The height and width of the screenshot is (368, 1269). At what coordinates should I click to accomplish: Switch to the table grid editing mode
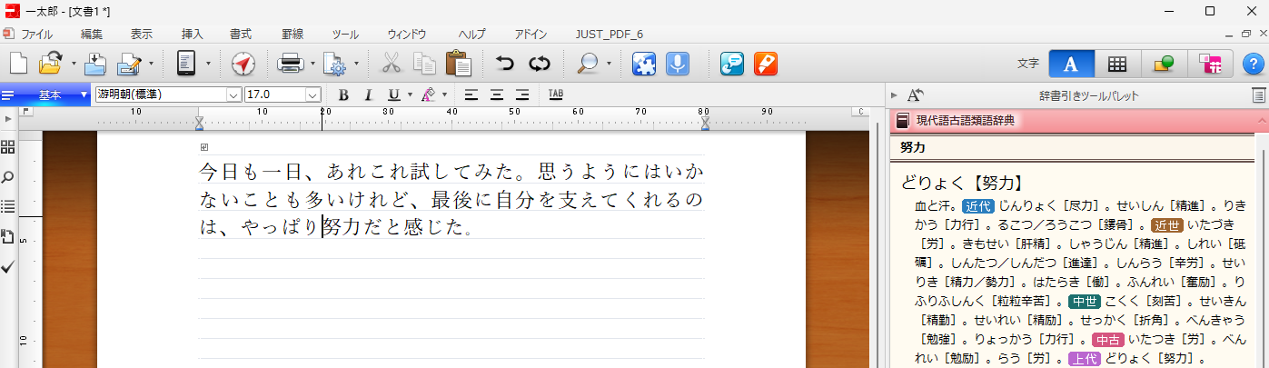point(1117,64)
